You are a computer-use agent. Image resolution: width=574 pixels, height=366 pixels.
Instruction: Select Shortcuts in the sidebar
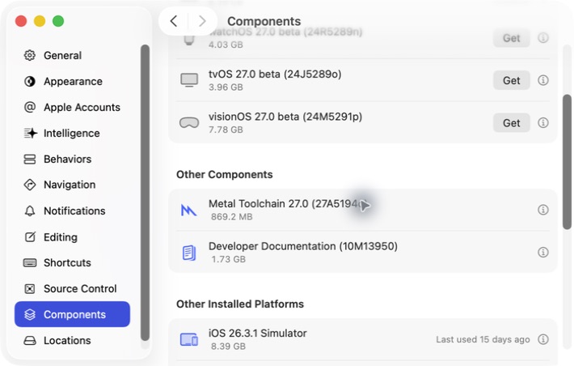[72, 262]
